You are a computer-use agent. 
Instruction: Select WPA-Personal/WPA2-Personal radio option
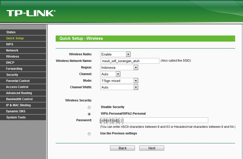pyautogui.click(x=89, y=114)
